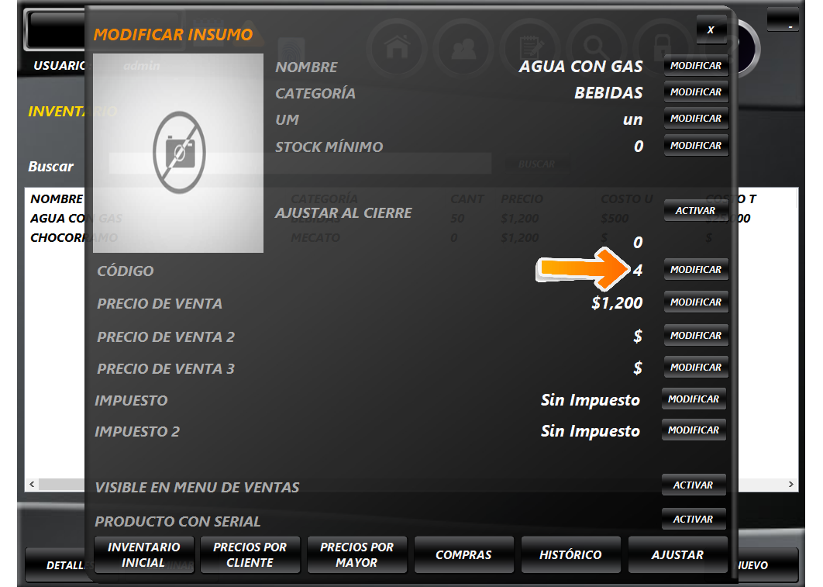Activate Producto con Serial option
This screenshot has height=587, width=823.
693,520
